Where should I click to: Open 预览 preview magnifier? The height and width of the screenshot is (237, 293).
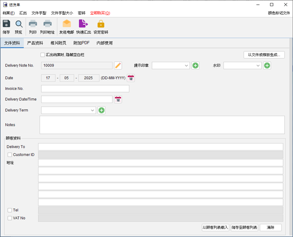click(x=19, y=27)
